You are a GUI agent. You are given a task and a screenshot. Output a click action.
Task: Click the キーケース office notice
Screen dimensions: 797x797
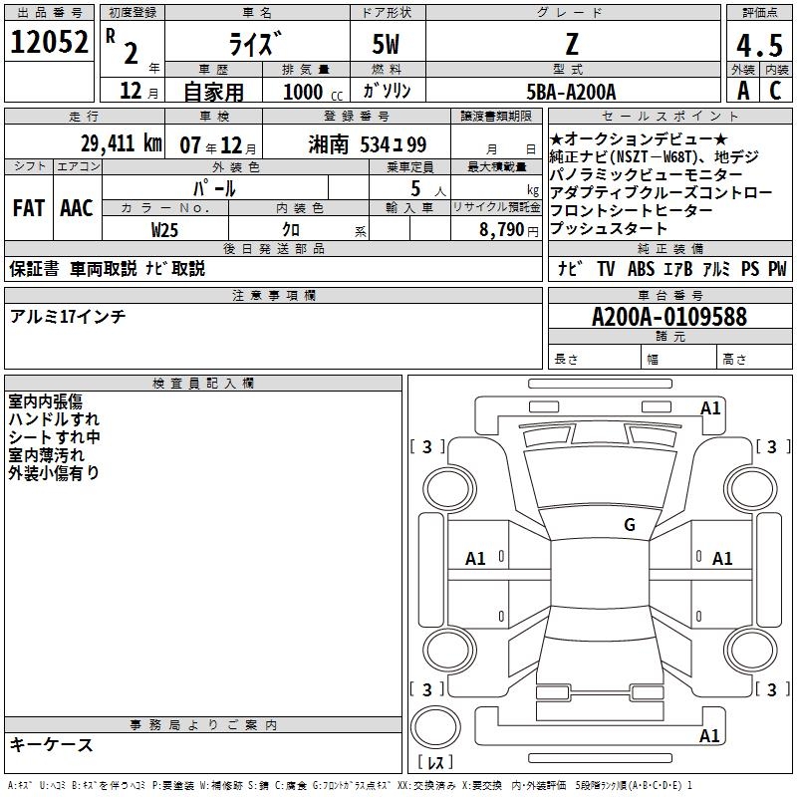pyautogui.click(x=51, y=745)
